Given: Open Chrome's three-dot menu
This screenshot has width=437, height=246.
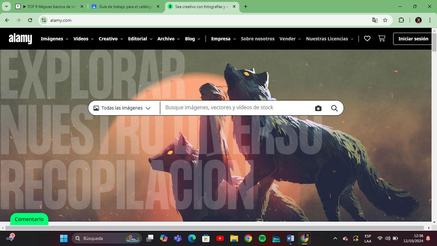Looking at the screenshot, I should [x=430, y=20].
